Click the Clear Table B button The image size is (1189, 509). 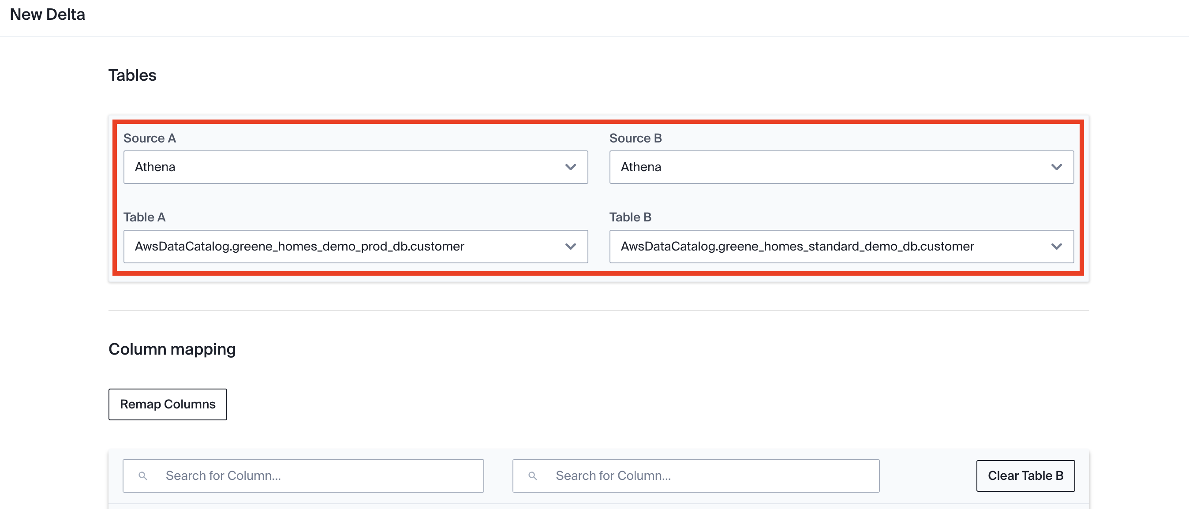(x=1025, y=475)
